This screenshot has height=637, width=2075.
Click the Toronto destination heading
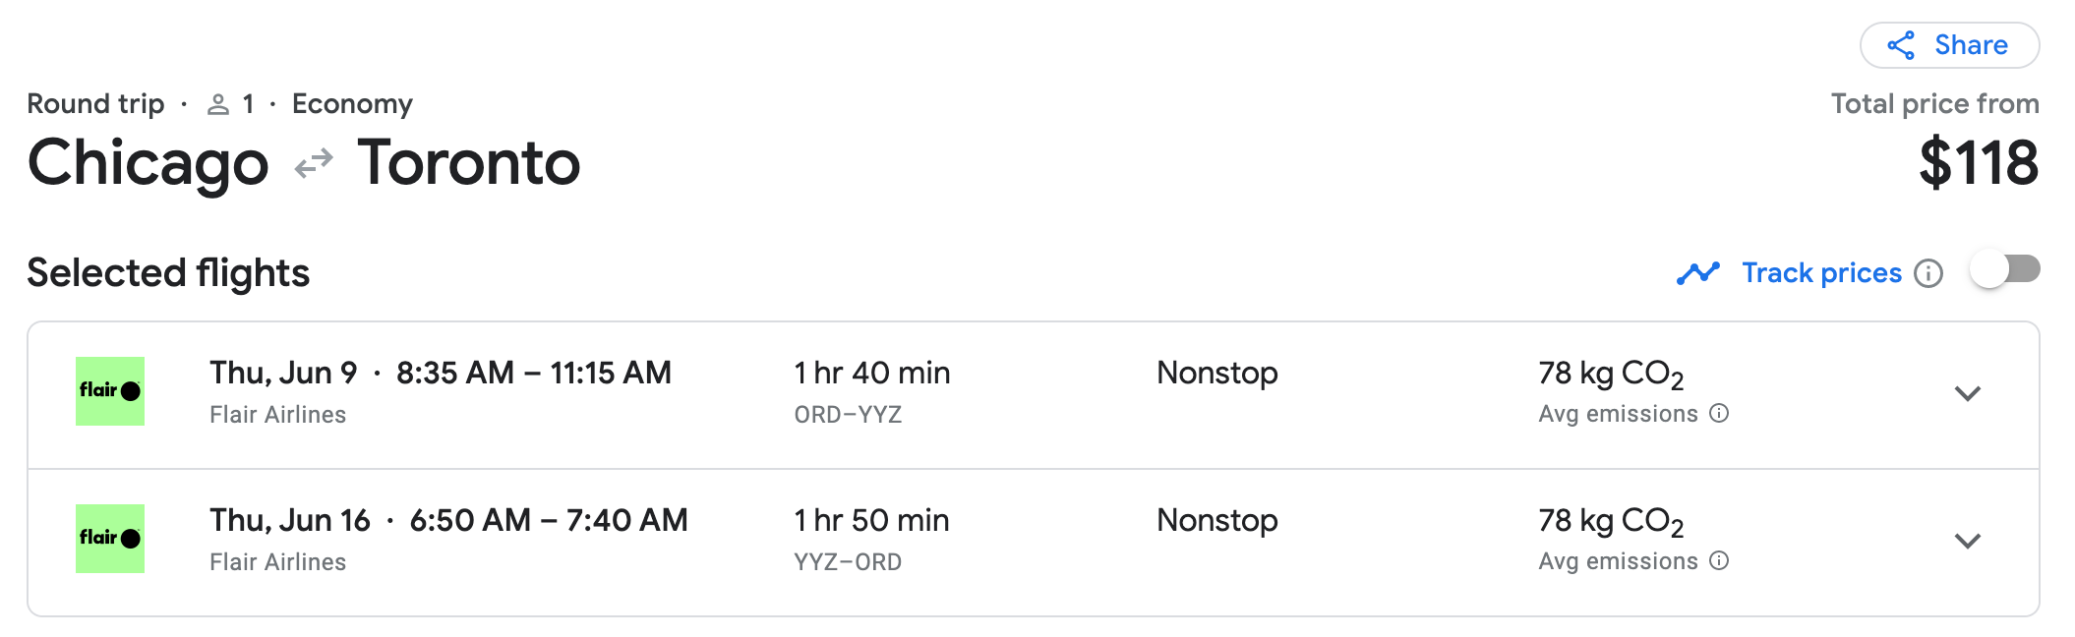(468, 163)
